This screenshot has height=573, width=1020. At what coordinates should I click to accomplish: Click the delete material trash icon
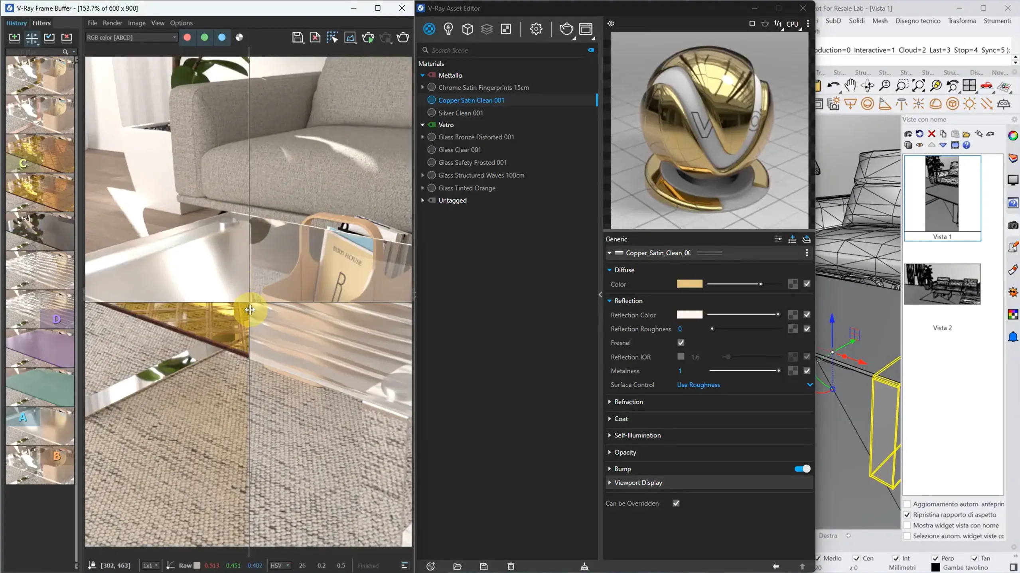click(511, 566)
